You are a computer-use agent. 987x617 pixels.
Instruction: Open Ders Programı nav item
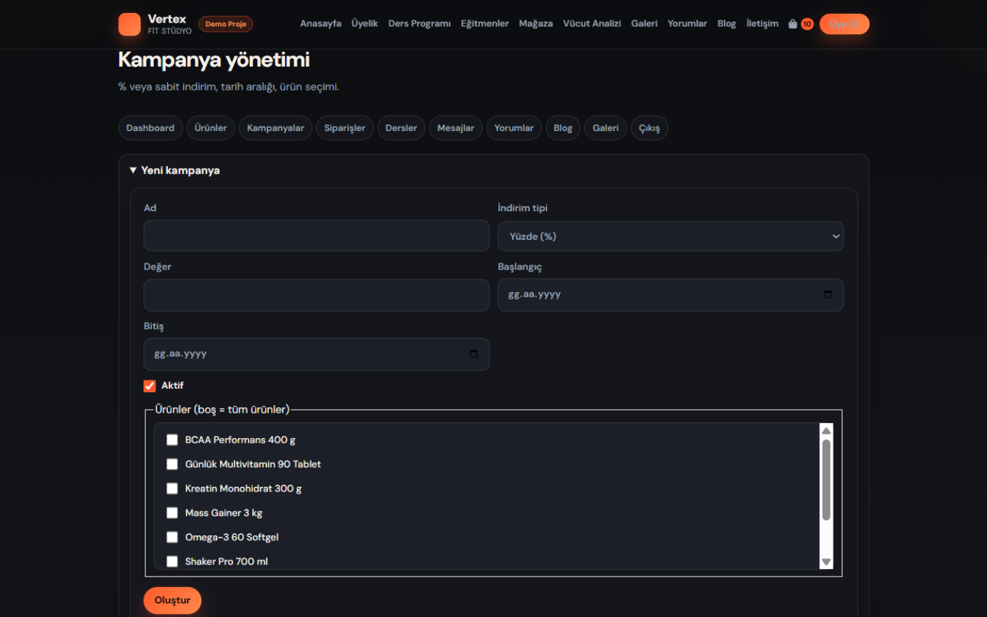[x=419, y=24]
